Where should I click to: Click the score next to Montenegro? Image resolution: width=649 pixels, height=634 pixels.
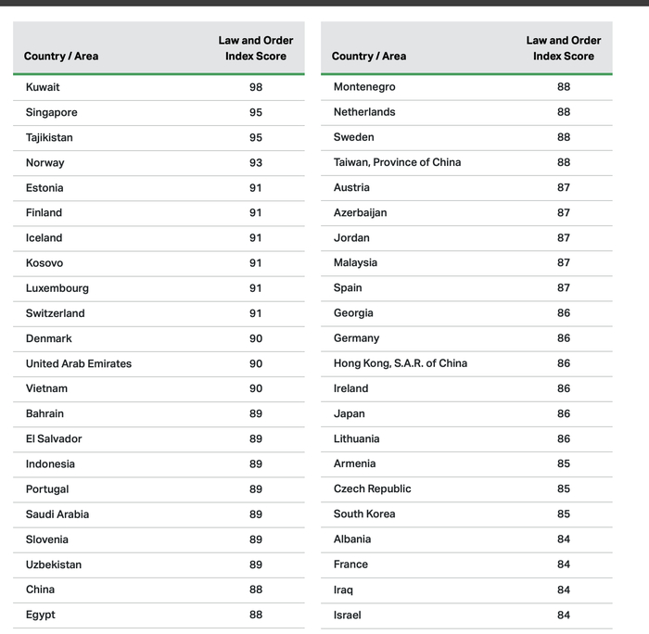click(564, 87)
